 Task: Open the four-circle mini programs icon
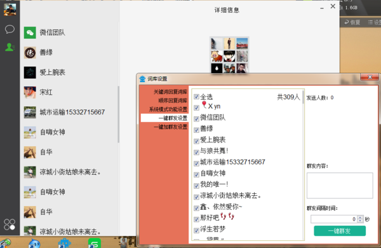point(10,224)
